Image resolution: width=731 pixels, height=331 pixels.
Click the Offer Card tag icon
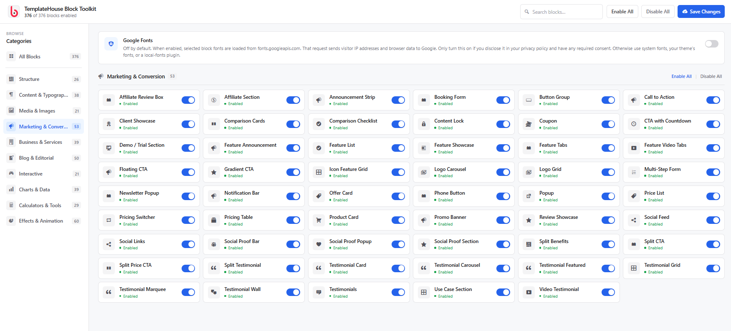319,196
